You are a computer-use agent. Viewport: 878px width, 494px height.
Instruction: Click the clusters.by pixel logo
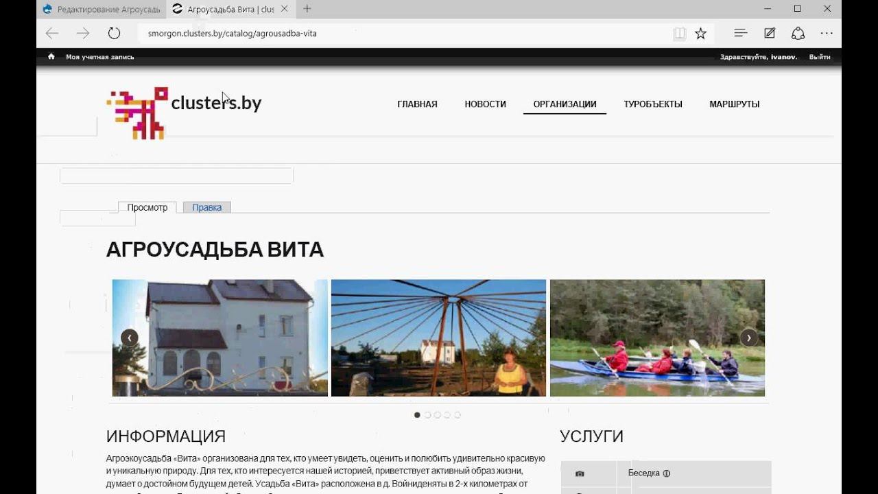(x=137, y=113)
